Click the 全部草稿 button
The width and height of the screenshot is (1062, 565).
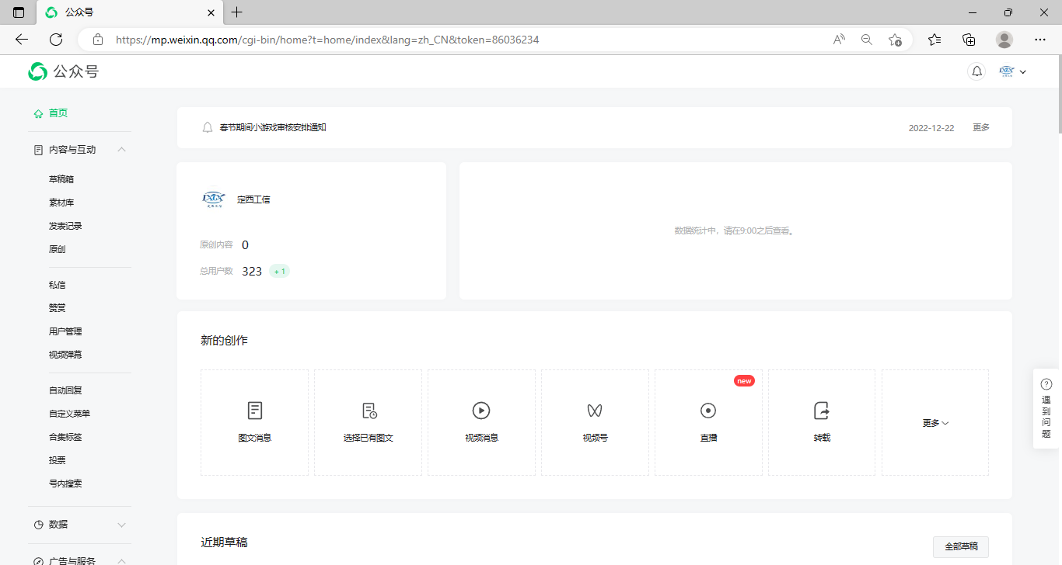[x=960, y=546]
